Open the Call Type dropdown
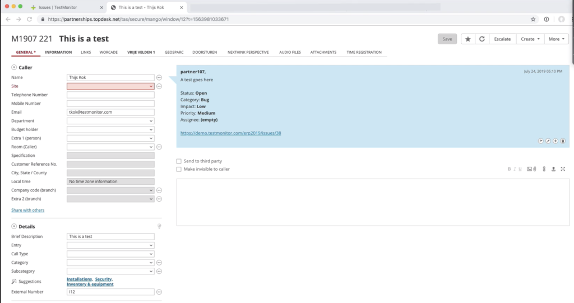This screenshot has height=303, width=574. pyautogui.click(x=110, y=254)
